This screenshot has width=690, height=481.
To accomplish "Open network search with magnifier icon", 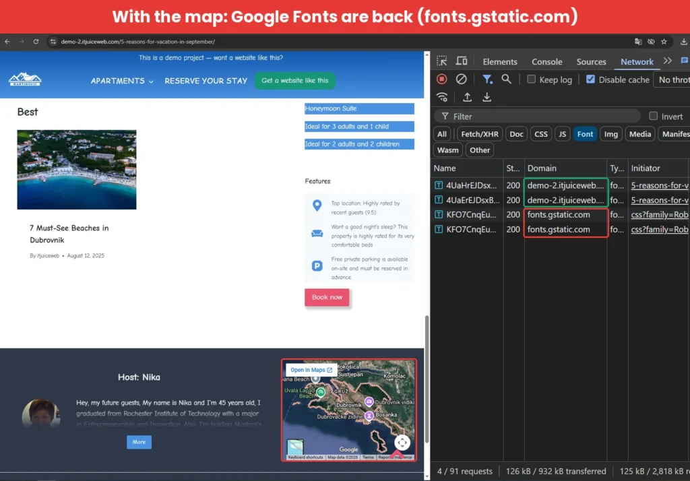I will click(x=507, y=79).
